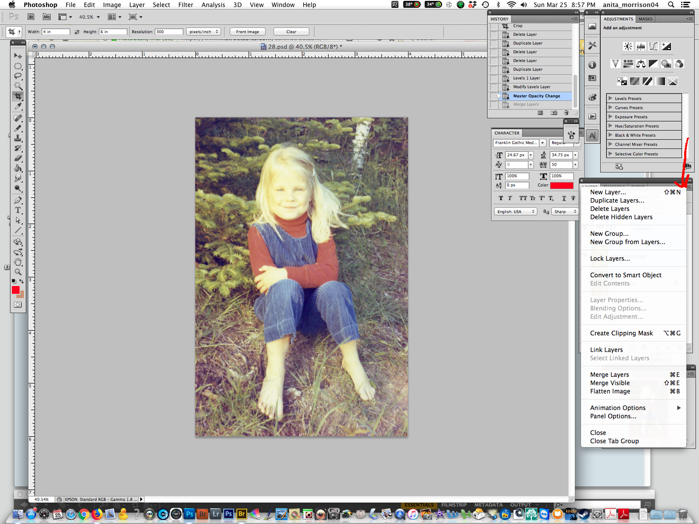
Task: Select the Elliptical Marquee tool
Action: click(18, 66)
